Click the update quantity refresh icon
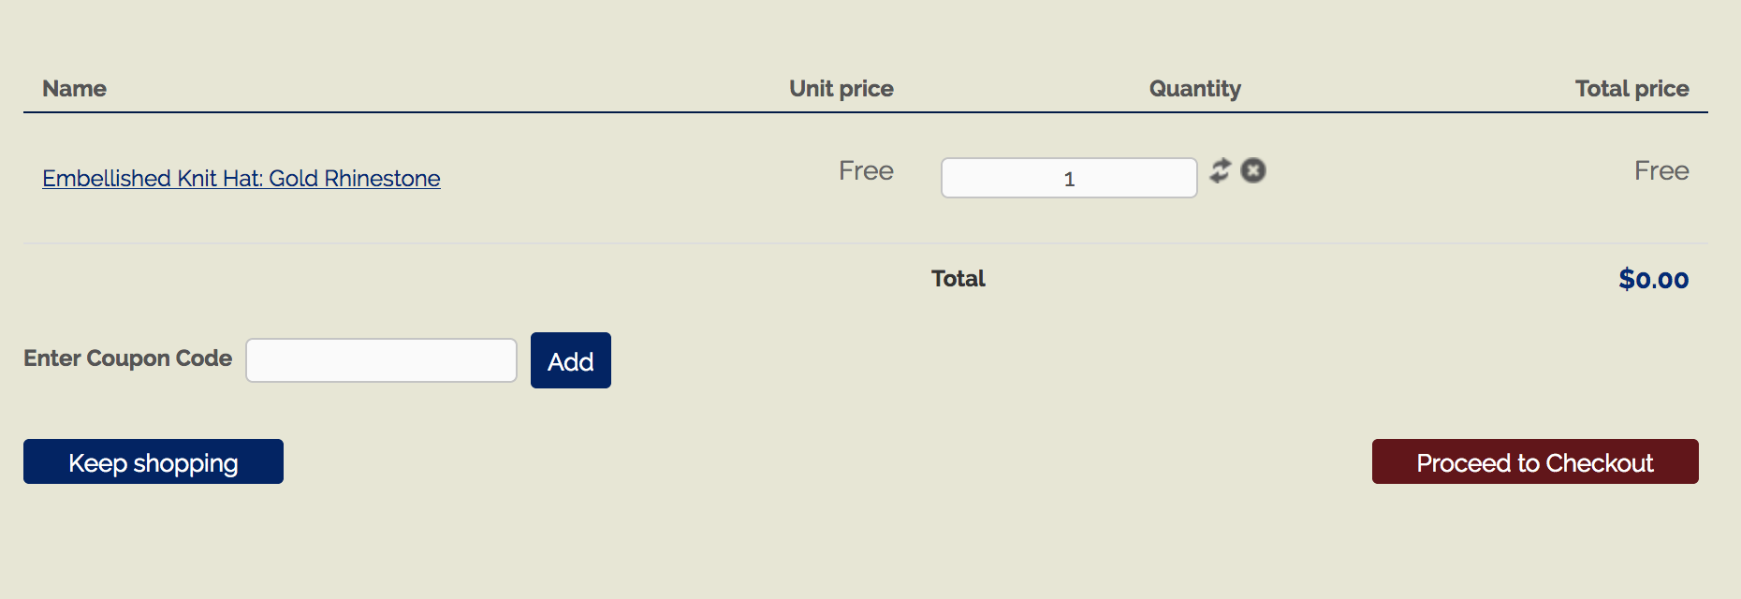The image size is (1741, 599). pos(1220,170)
